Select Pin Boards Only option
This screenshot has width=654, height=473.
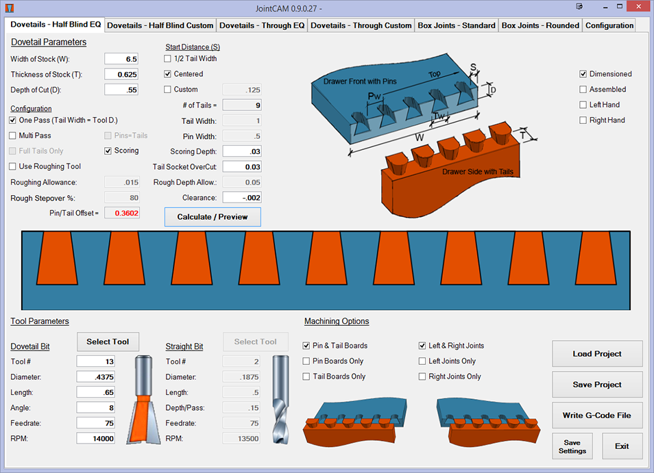[306, 361]
